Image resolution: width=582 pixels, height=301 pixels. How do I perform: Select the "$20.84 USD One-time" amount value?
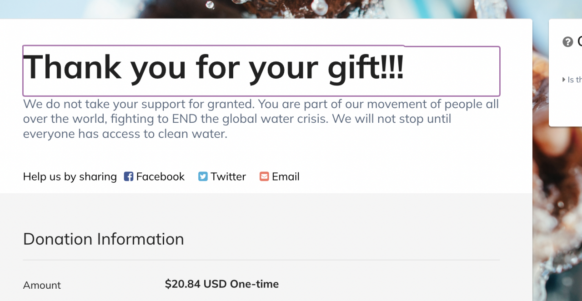click(222, 284)
